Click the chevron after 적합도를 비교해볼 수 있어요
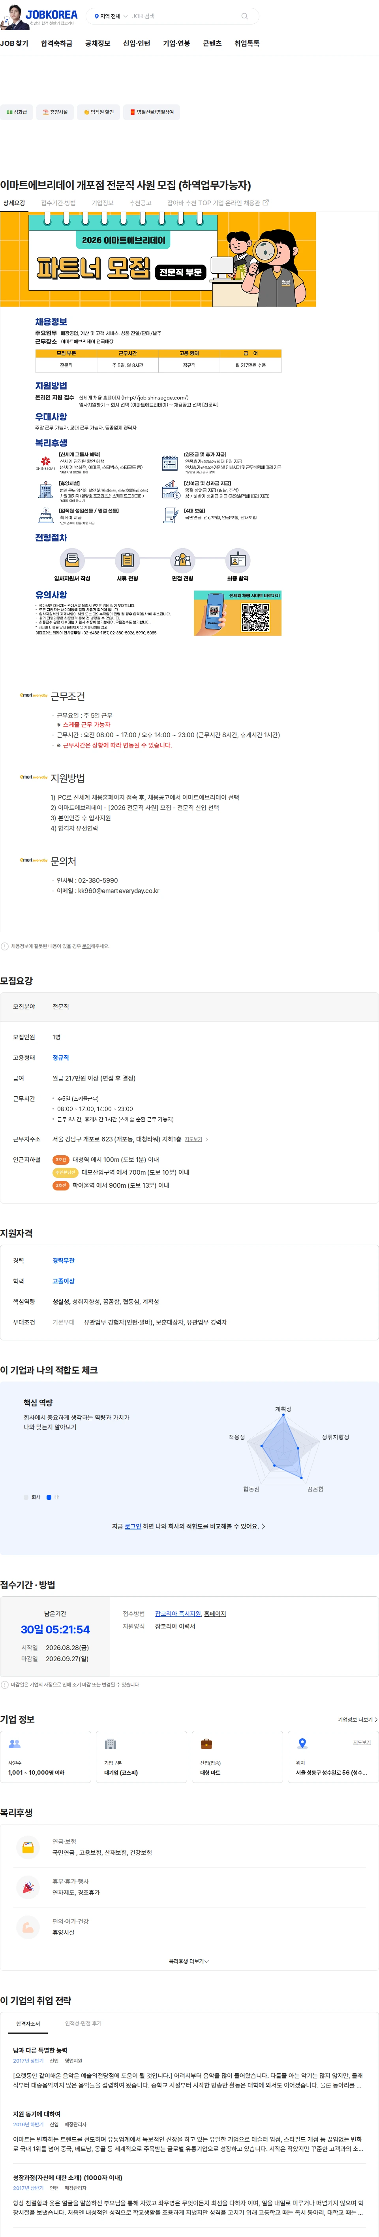The width and height of the screenshot is (379, 2237). [264, 1526]
